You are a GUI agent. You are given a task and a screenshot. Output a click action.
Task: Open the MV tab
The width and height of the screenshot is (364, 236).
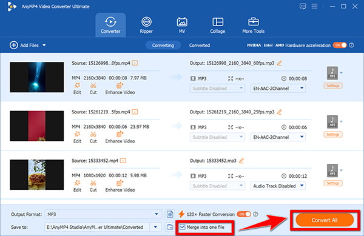(182, 25)
